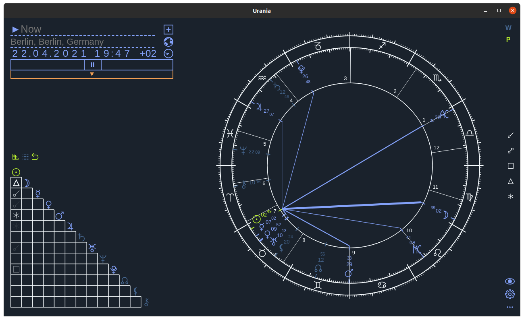
Task: Select the Uranus glyph in the aspect table
Action: tap(92, 248)
